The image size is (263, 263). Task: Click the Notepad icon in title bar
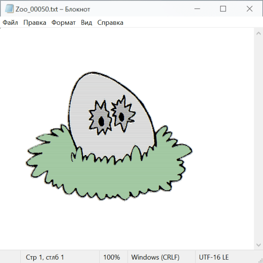(9, 9)
